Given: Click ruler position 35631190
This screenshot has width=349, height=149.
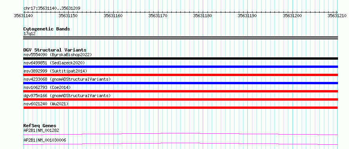Looking at the screenshot, I should click(x=248, y=16).
